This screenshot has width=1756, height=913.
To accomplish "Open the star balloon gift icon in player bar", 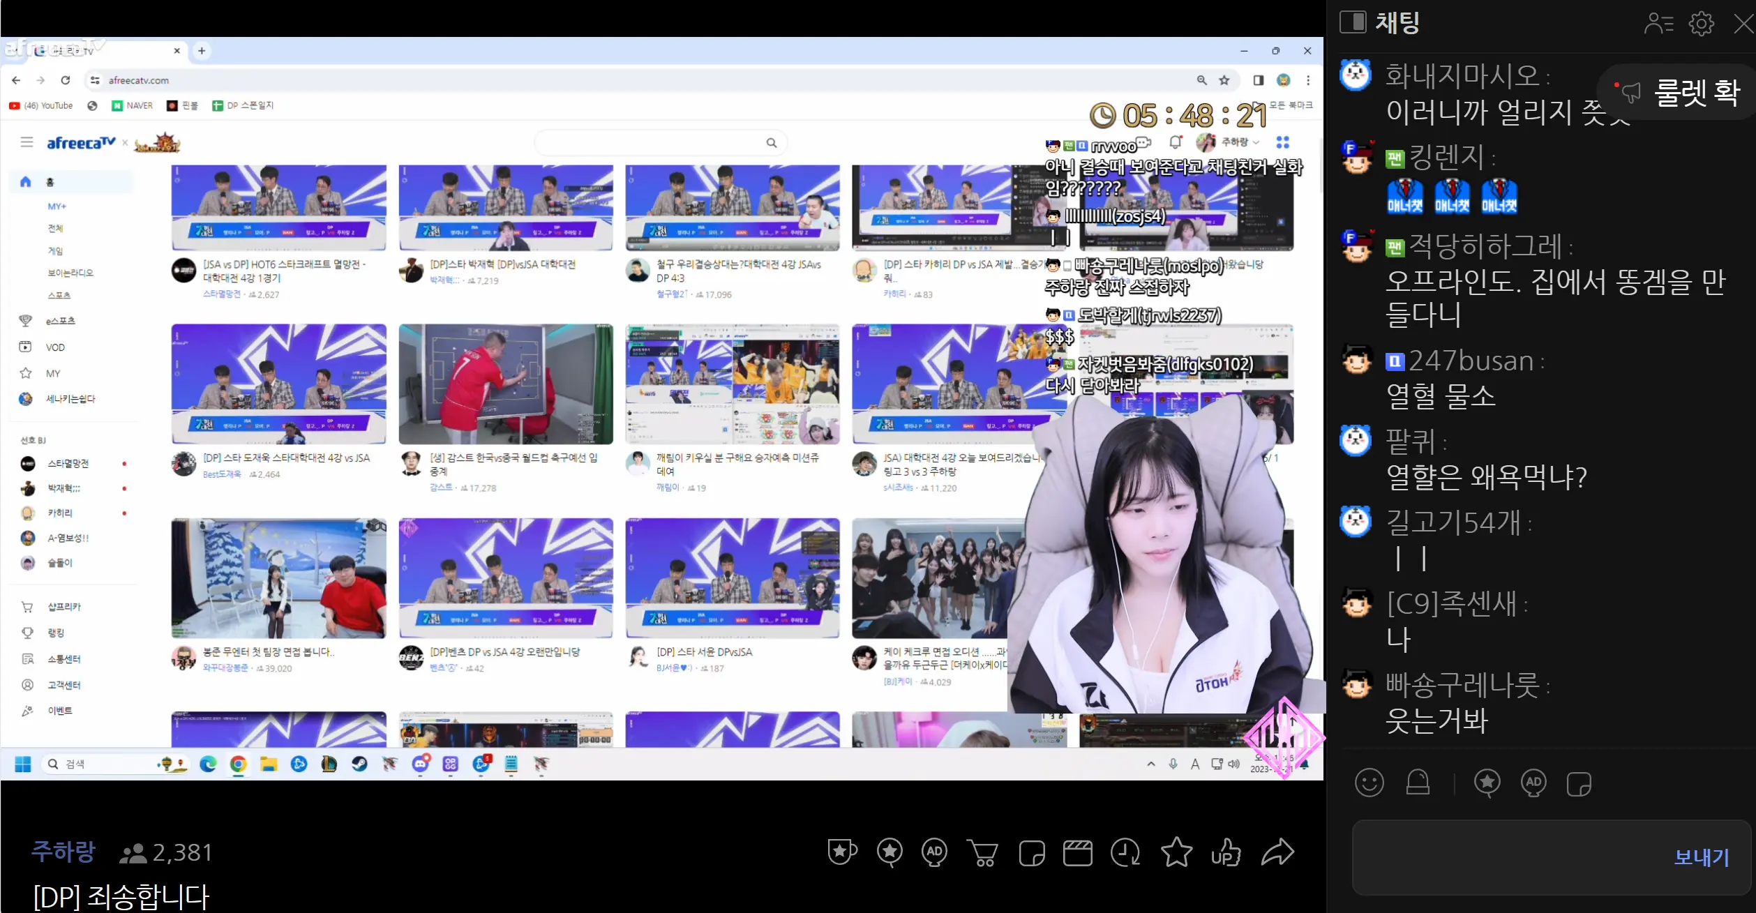I will tap(890, 852).
